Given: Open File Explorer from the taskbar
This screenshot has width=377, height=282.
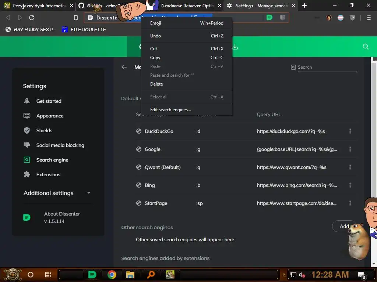Looking at the screenshot, I should tap(130, 275).
